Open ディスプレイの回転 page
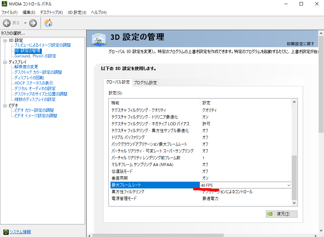Viewport: 324px width, 237px height. pos(29,78)
